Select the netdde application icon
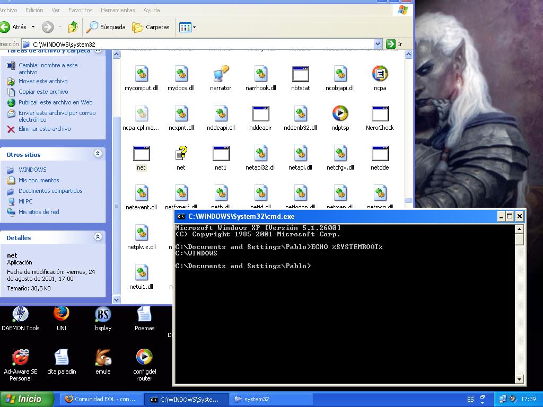Screen dimensions: 543x407 click(x=380, y=153)
